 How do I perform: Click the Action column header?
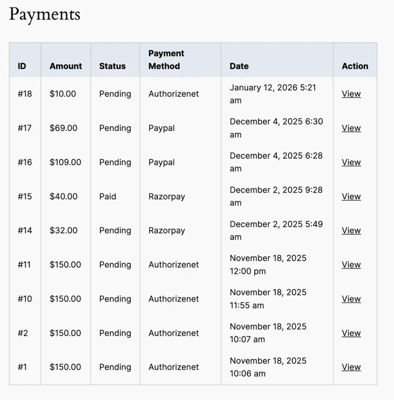point(355,66)
